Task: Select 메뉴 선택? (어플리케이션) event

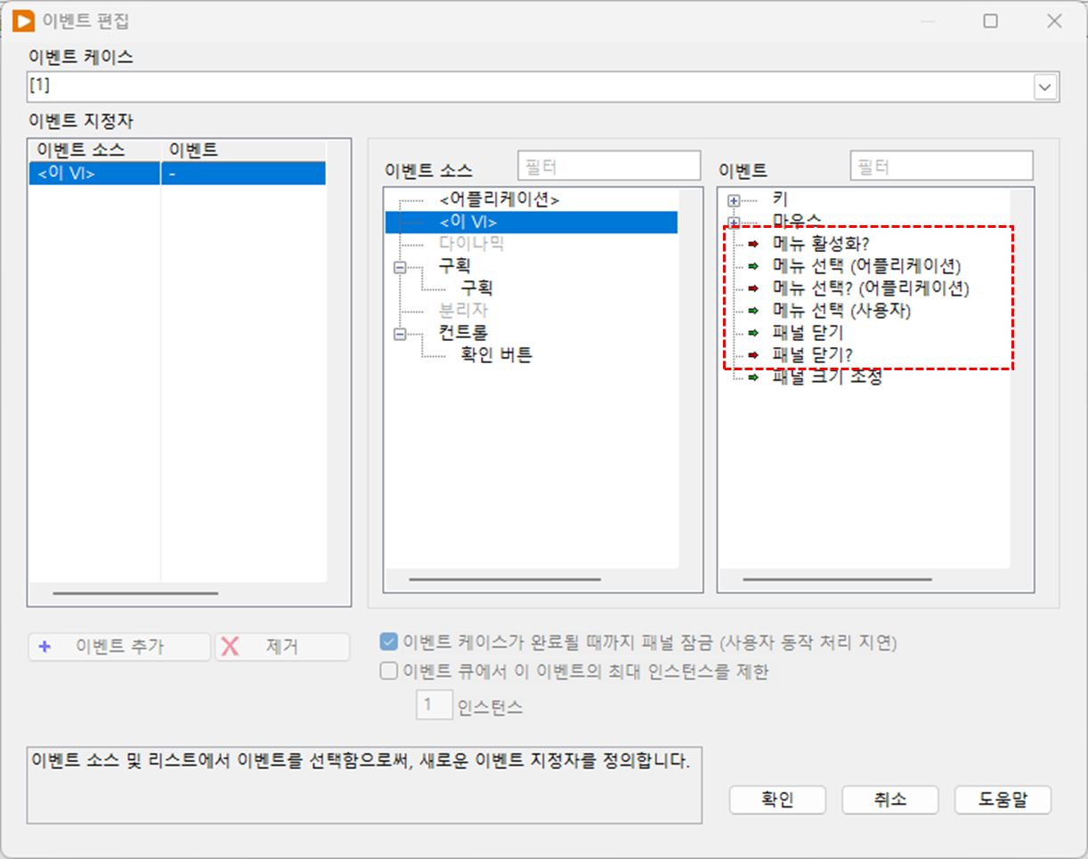Action: [x=871, y=288]
